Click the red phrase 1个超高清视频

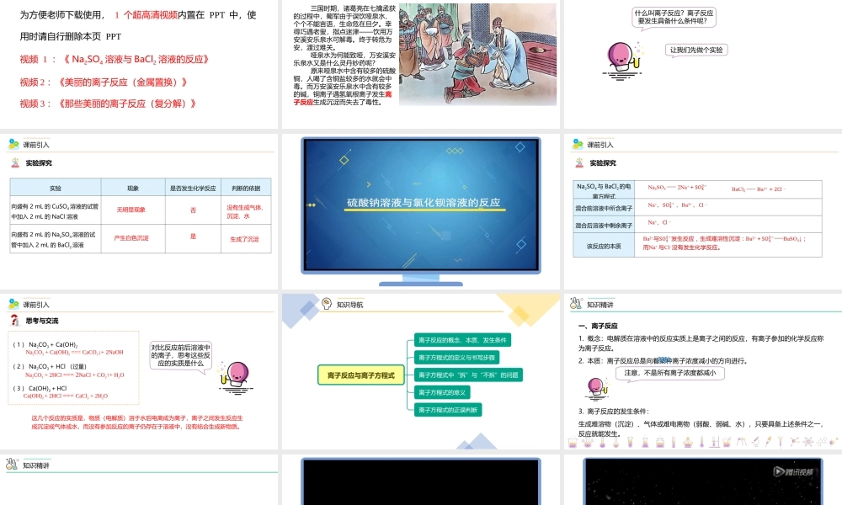click(146, 15)
